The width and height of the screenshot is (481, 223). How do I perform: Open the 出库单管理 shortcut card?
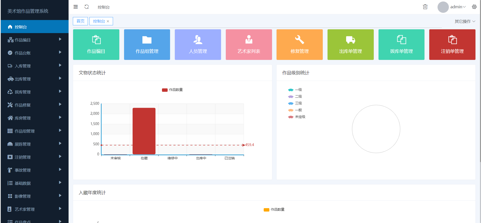tap(351, 45)
